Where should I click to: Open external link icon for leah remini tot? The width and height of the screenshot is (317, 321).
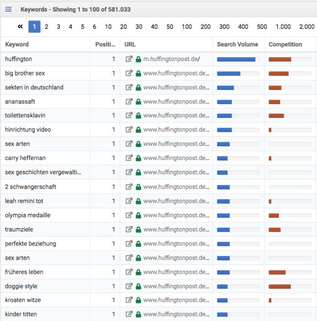tap(129, 201)
